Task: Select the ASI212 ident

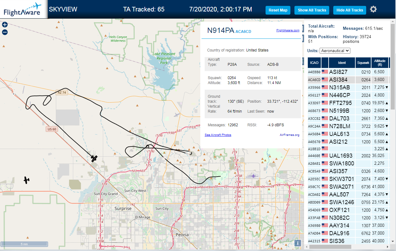Action: pos(338,141)
